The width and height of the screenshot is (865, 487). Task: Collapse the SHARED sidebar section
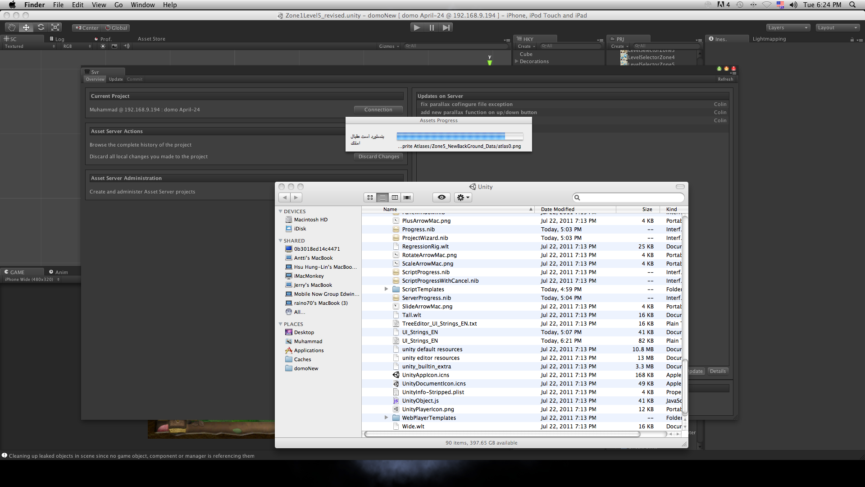pyautogui.click(x=280, y=240)
